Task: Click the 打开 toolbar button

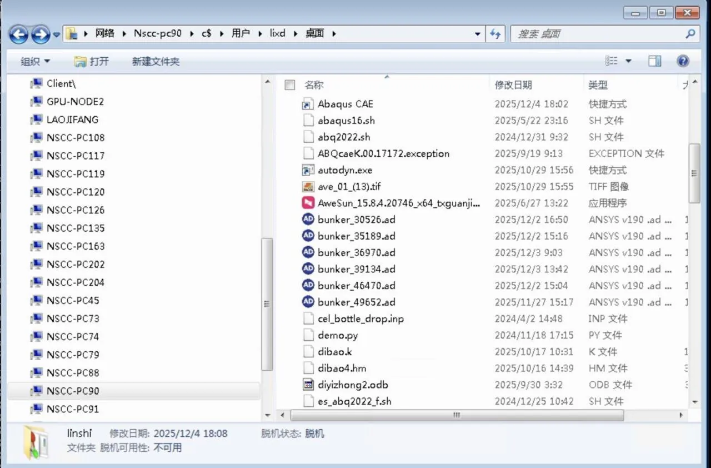Action: coord(92,61)
